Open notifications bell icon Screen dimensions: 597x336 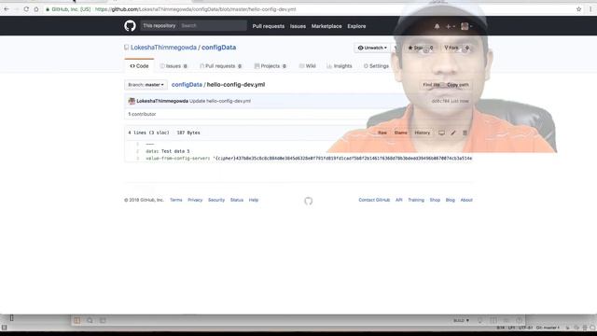437,26
